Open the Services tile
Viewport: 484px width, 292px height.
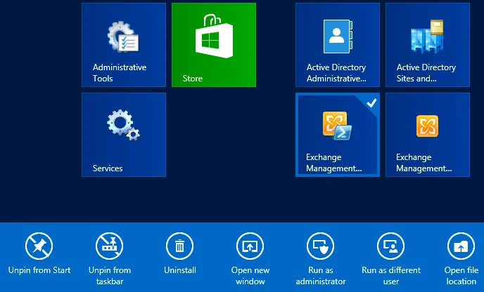tap(124, 135)
